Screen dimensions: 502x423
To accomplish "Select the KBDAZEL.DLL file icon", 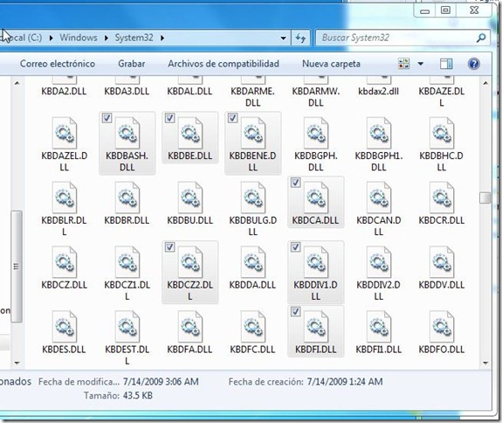I will pyautogui.click(x=65, y=133).
